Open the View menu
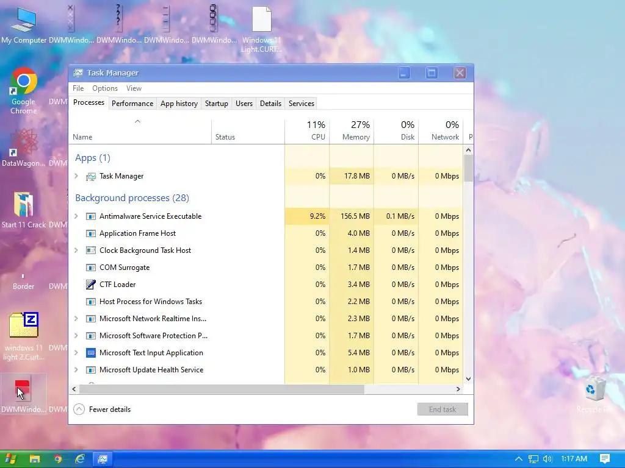The image size is (625, 468). point(134,88)
